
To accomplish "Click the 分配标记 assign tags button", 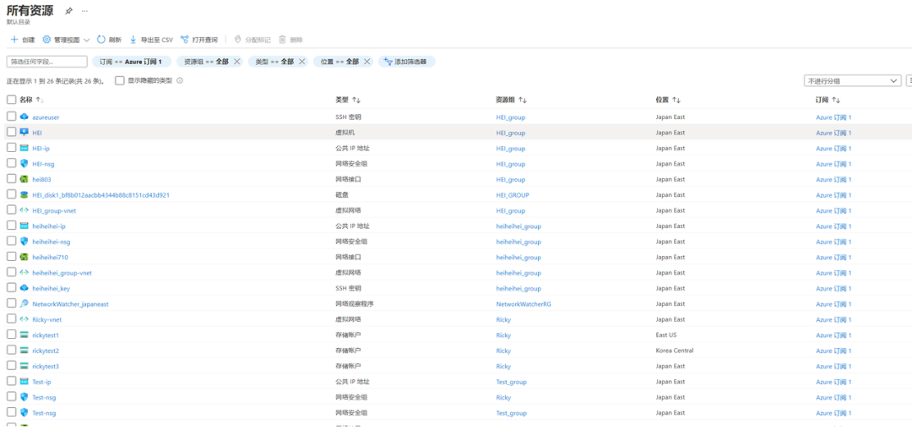I will pyautogui.click(x=252, y=40).
